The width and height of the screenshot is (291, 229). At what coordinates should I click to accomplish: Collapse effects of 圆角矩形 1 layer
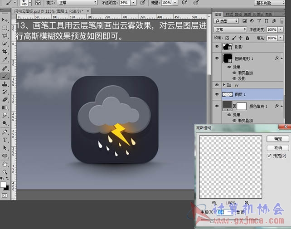point(281,58)
